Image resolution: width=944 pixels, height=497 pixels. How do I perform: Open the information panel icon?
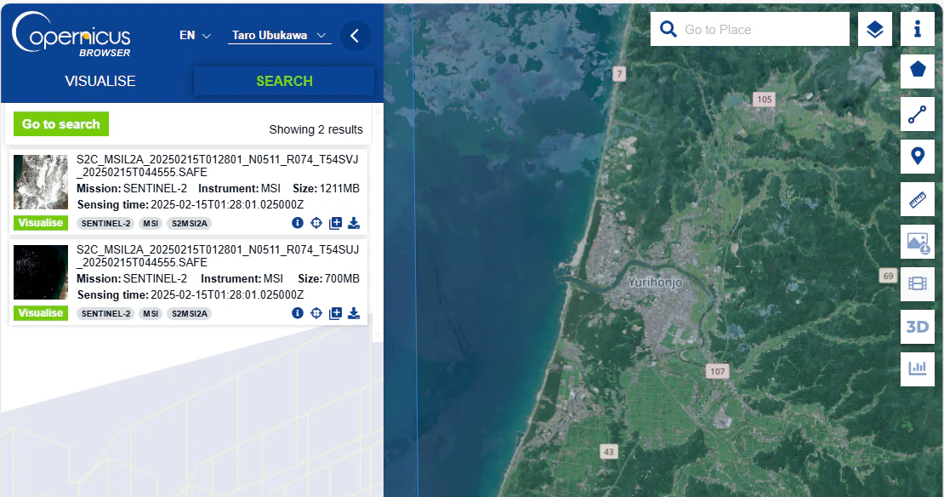[x=918, y=29]
